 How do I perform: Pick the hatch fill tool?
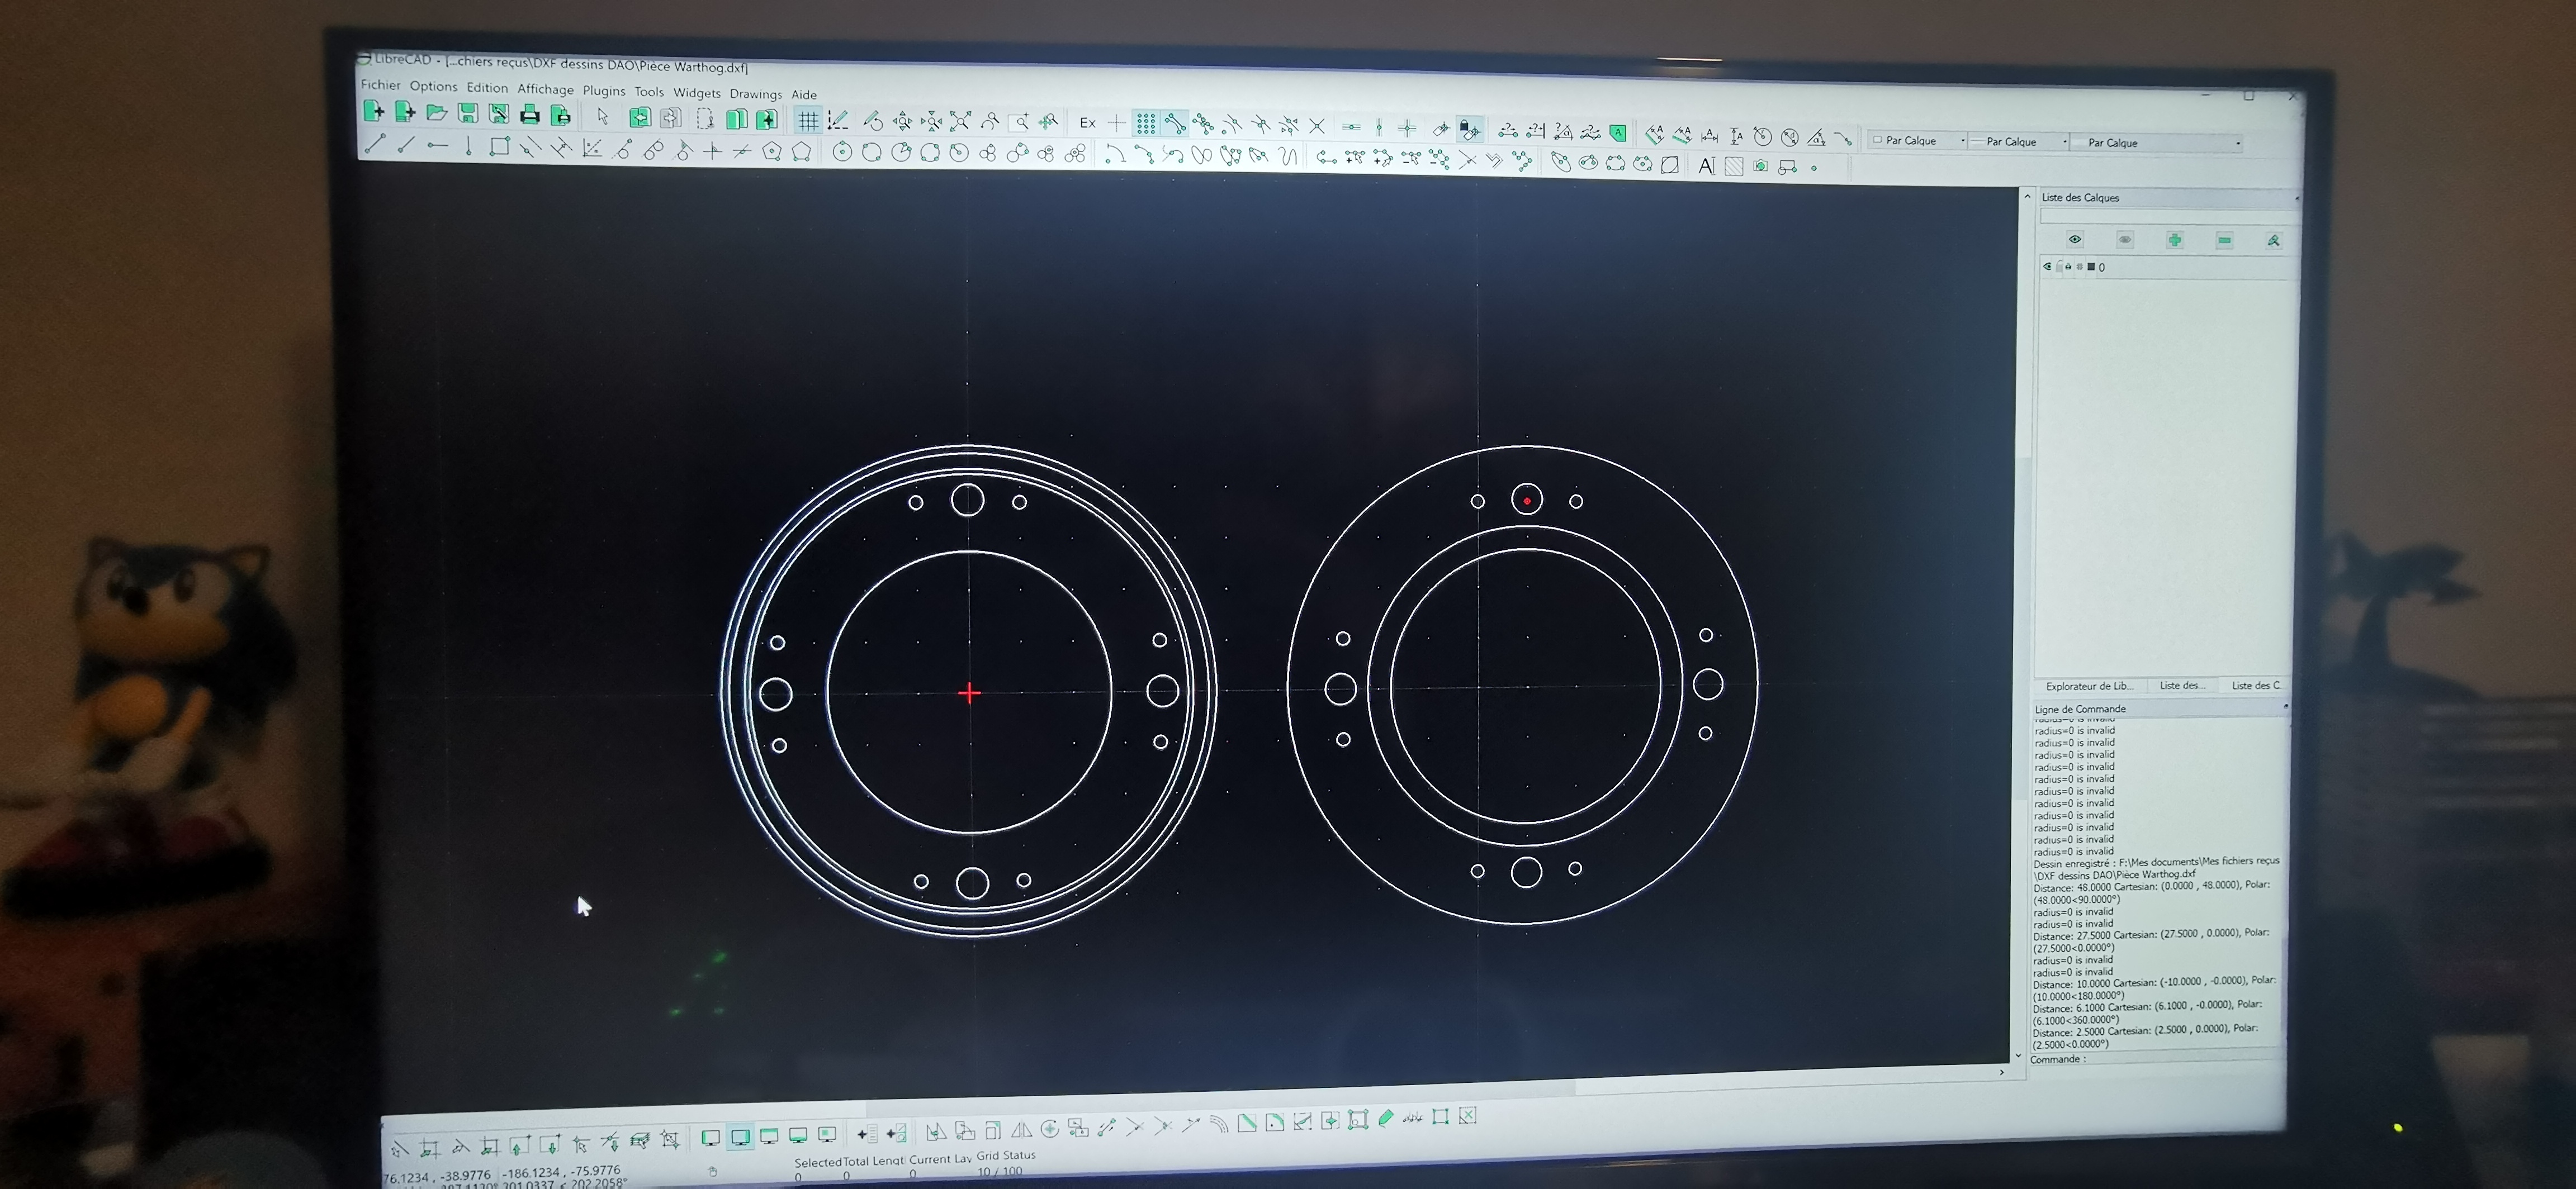point(1734,167)
